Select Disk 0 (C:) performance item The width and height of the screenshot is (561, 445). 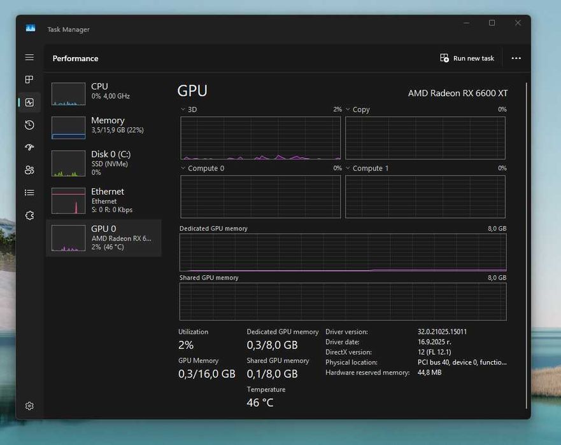point(104,163)
